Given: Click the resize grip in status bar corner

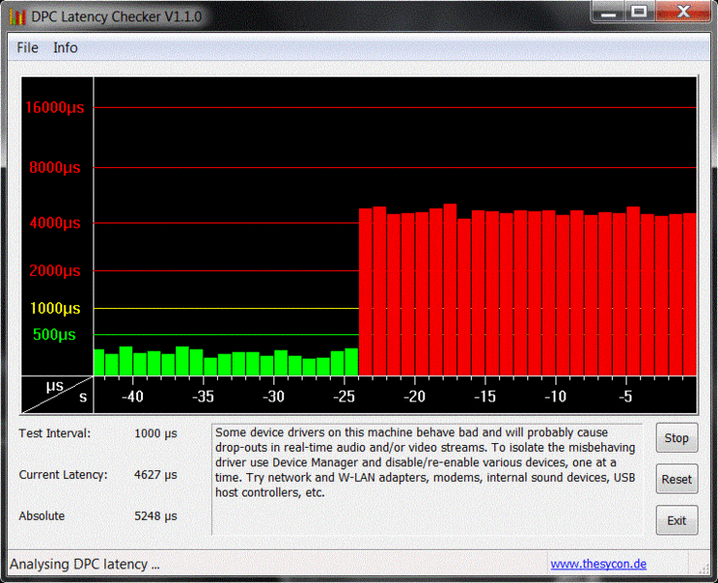Looking at the screenshot, I should click(703, 568).
